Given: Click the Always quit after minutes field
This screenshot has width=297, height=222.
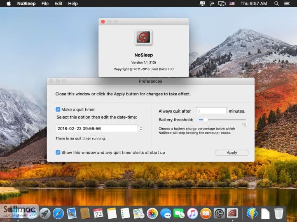Looking at the screenshot, I should (211, 111).
